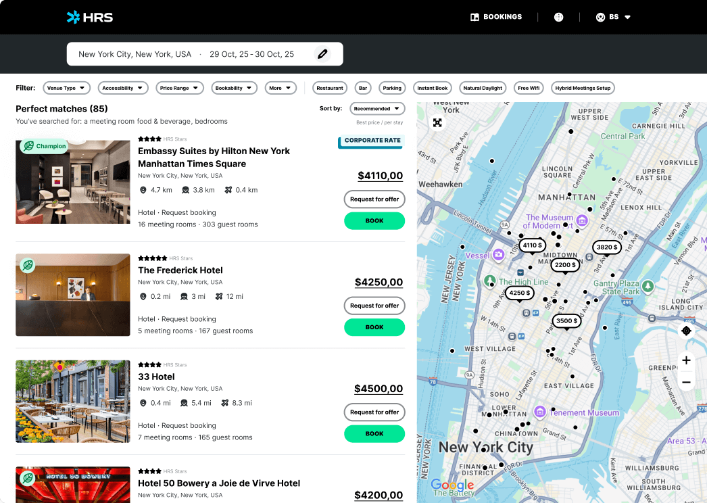Toggle the Restaurant filter chip
The height and width of the screenshot is (503, 707).
tap(330, 88)
